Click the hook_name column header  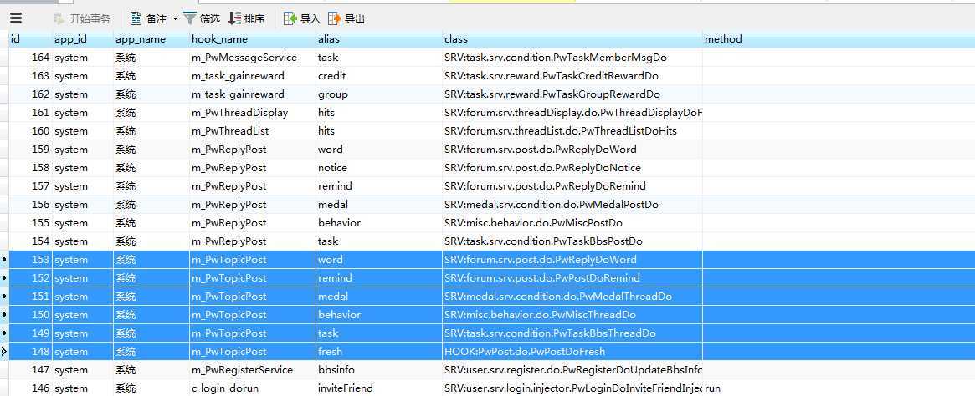point(253,39)
